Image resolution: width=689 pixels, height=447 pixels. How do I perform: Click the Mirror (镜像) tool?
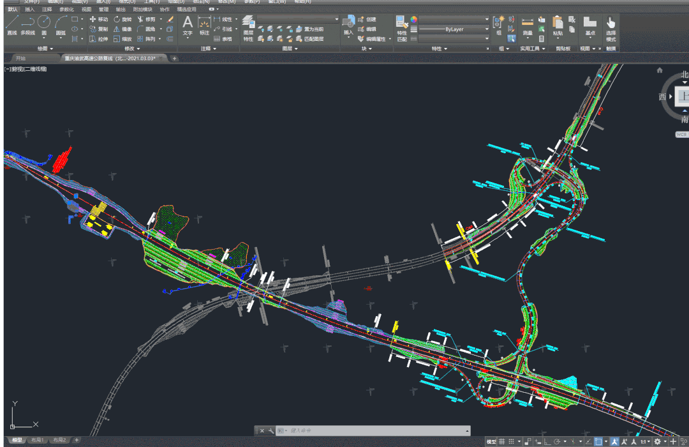point(122,29)
